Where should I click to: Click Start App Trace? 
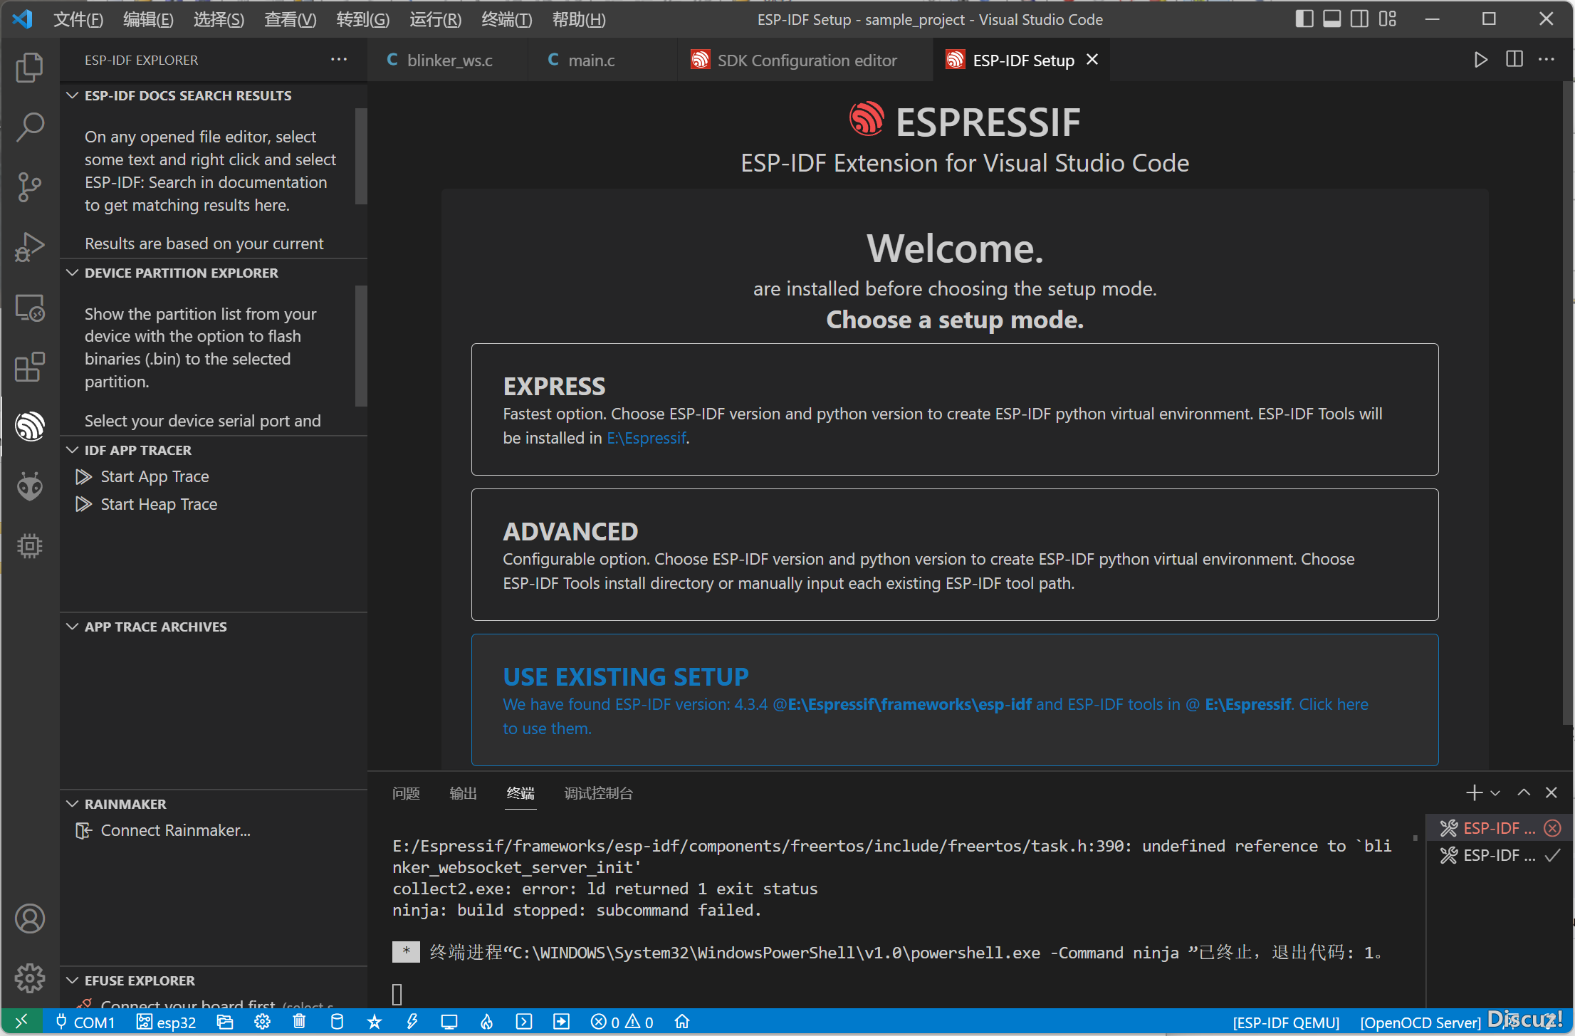tap(155, 476)
